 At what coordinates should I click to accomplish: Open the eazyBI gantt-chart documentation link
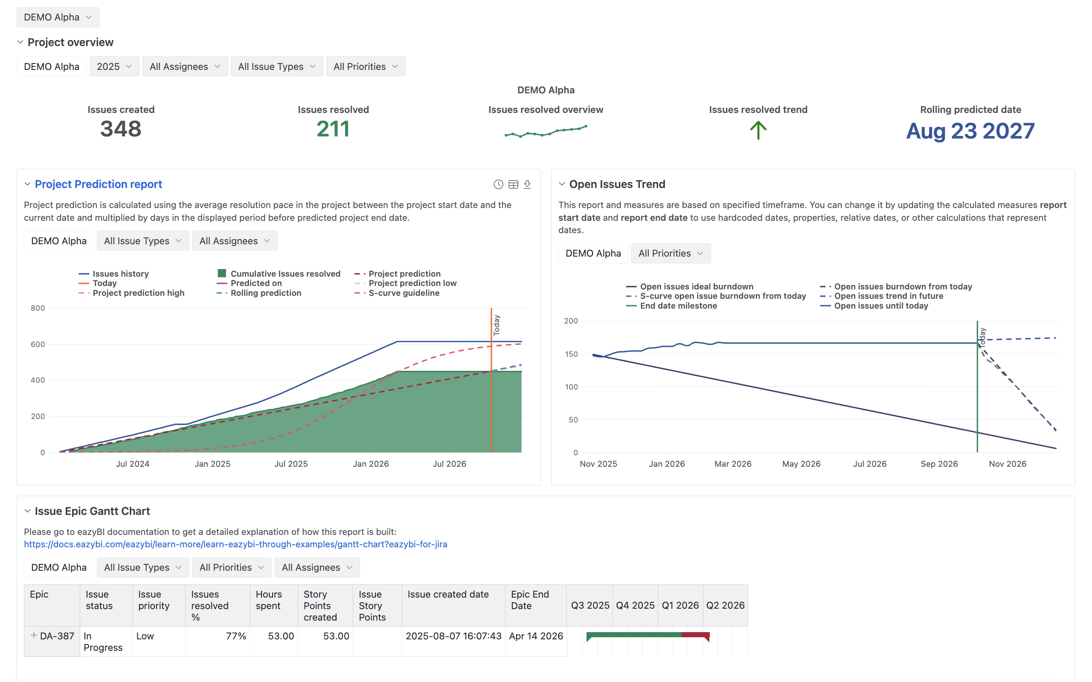pos(235,544)
